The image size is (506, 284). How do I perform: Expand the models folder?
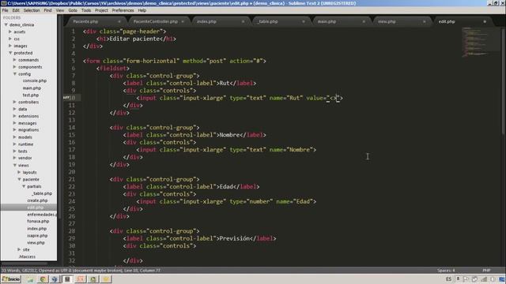point(14,137)
